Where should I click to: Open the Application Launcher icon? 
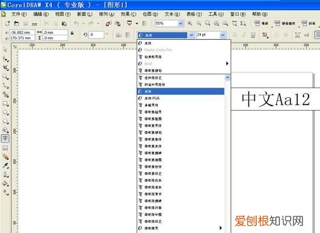coord(129,23)
